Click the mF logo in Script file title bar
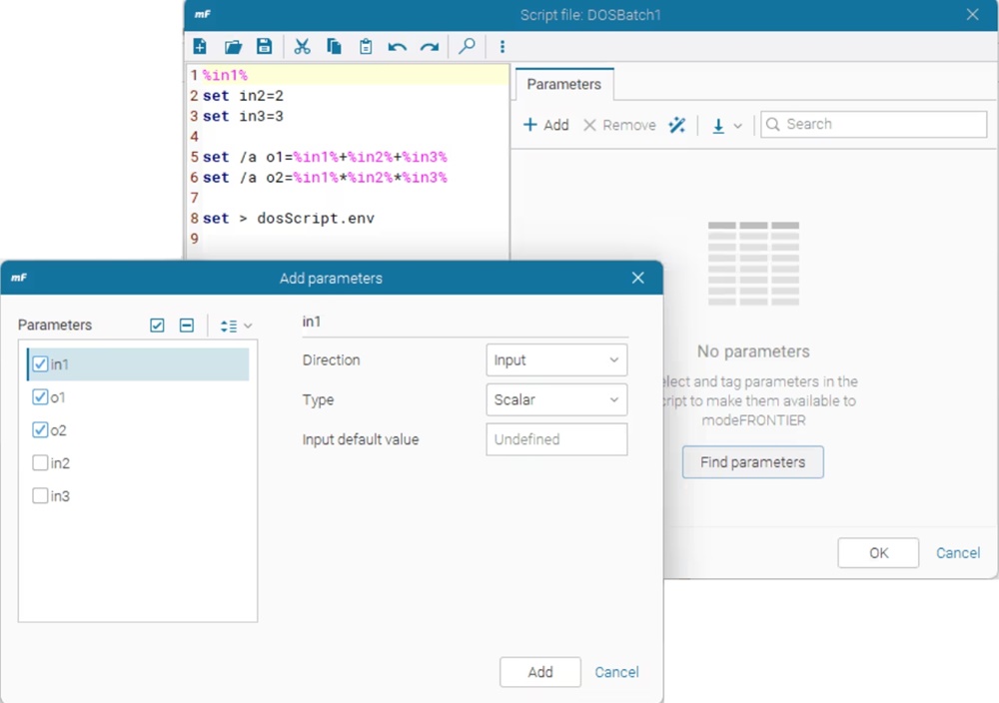Image resolution: width=999 pixels, height=703 pixels. (x=203, y=14)
